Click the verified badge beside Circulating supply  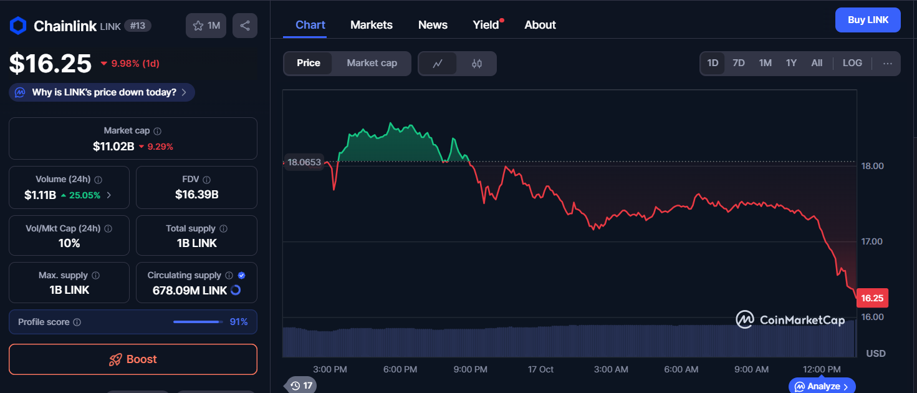240,274
